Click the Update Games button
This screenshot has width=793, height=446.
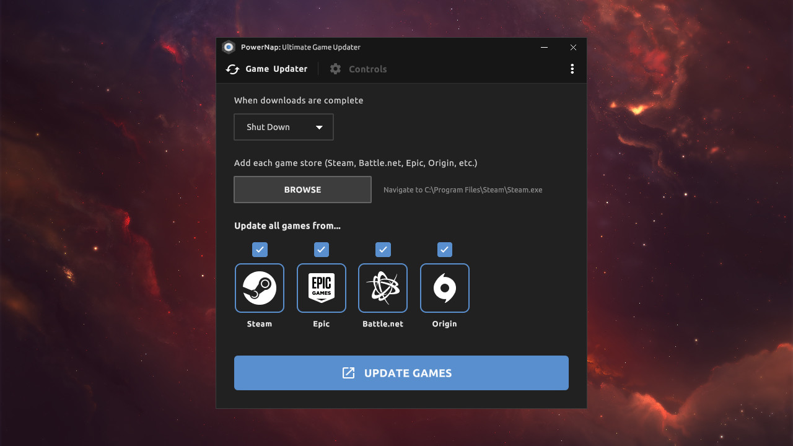pos(401,373)
